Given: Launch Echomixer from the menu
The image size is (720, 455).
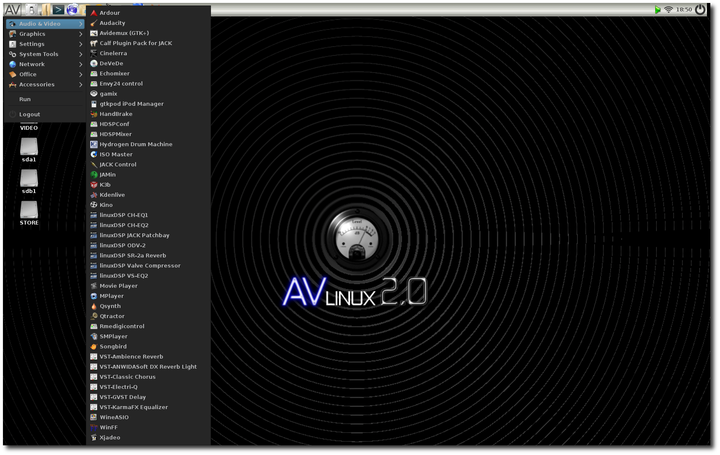Looking at the screenshot, I should pos(148,74).
